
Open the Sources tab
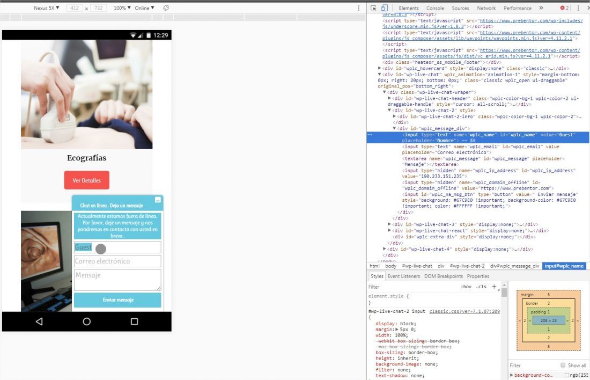tap(460, 8)
